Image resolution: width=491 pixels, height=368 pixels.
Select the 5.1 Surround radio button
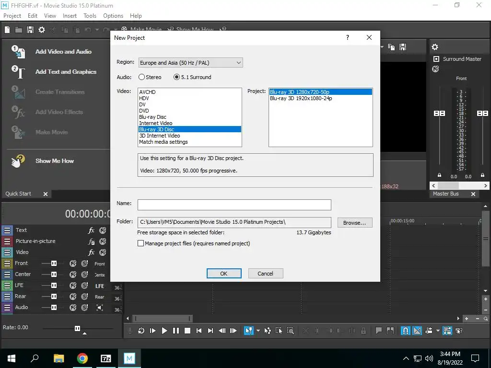[176, 77]
